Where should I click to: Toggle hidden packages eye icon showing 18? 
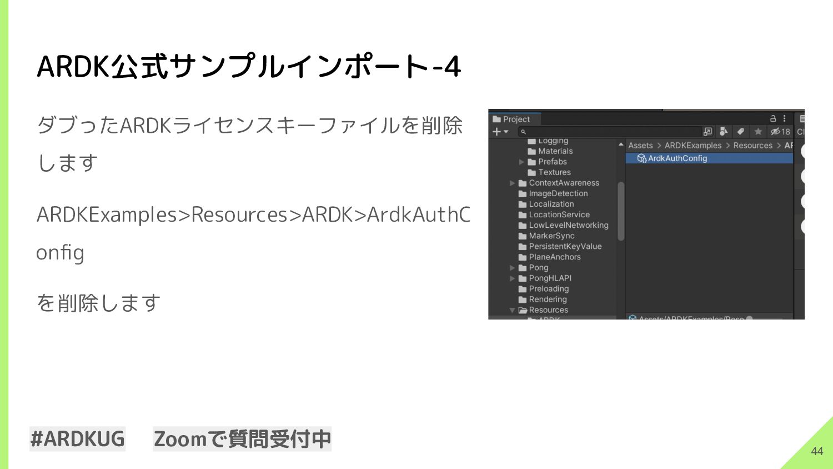(x=780, y=132)
